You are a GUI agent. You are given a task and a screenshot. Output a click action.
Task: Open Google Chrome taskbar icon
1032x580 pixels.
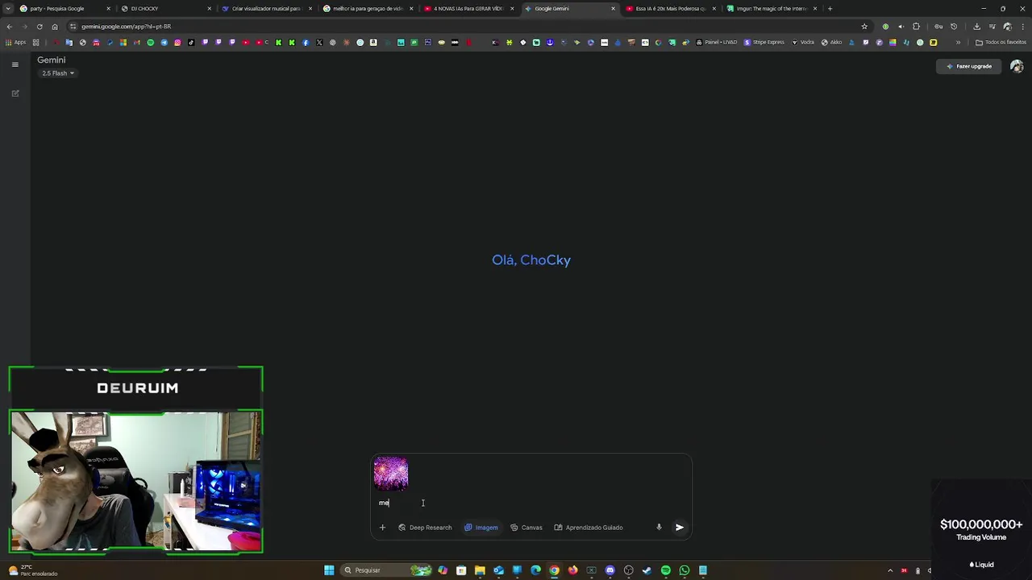click(x=554, y=570)
